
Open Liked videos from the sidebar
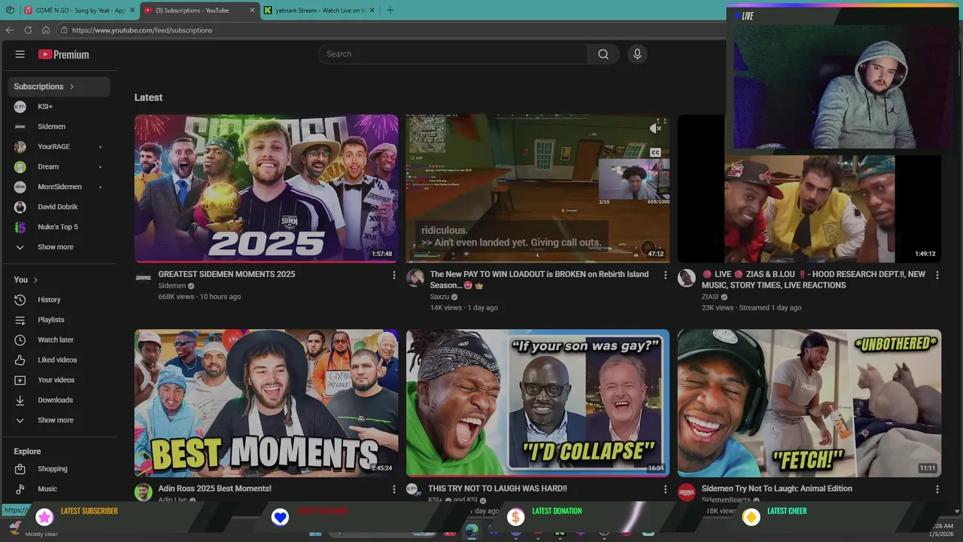pyautogui.click(x=59, y=360)
